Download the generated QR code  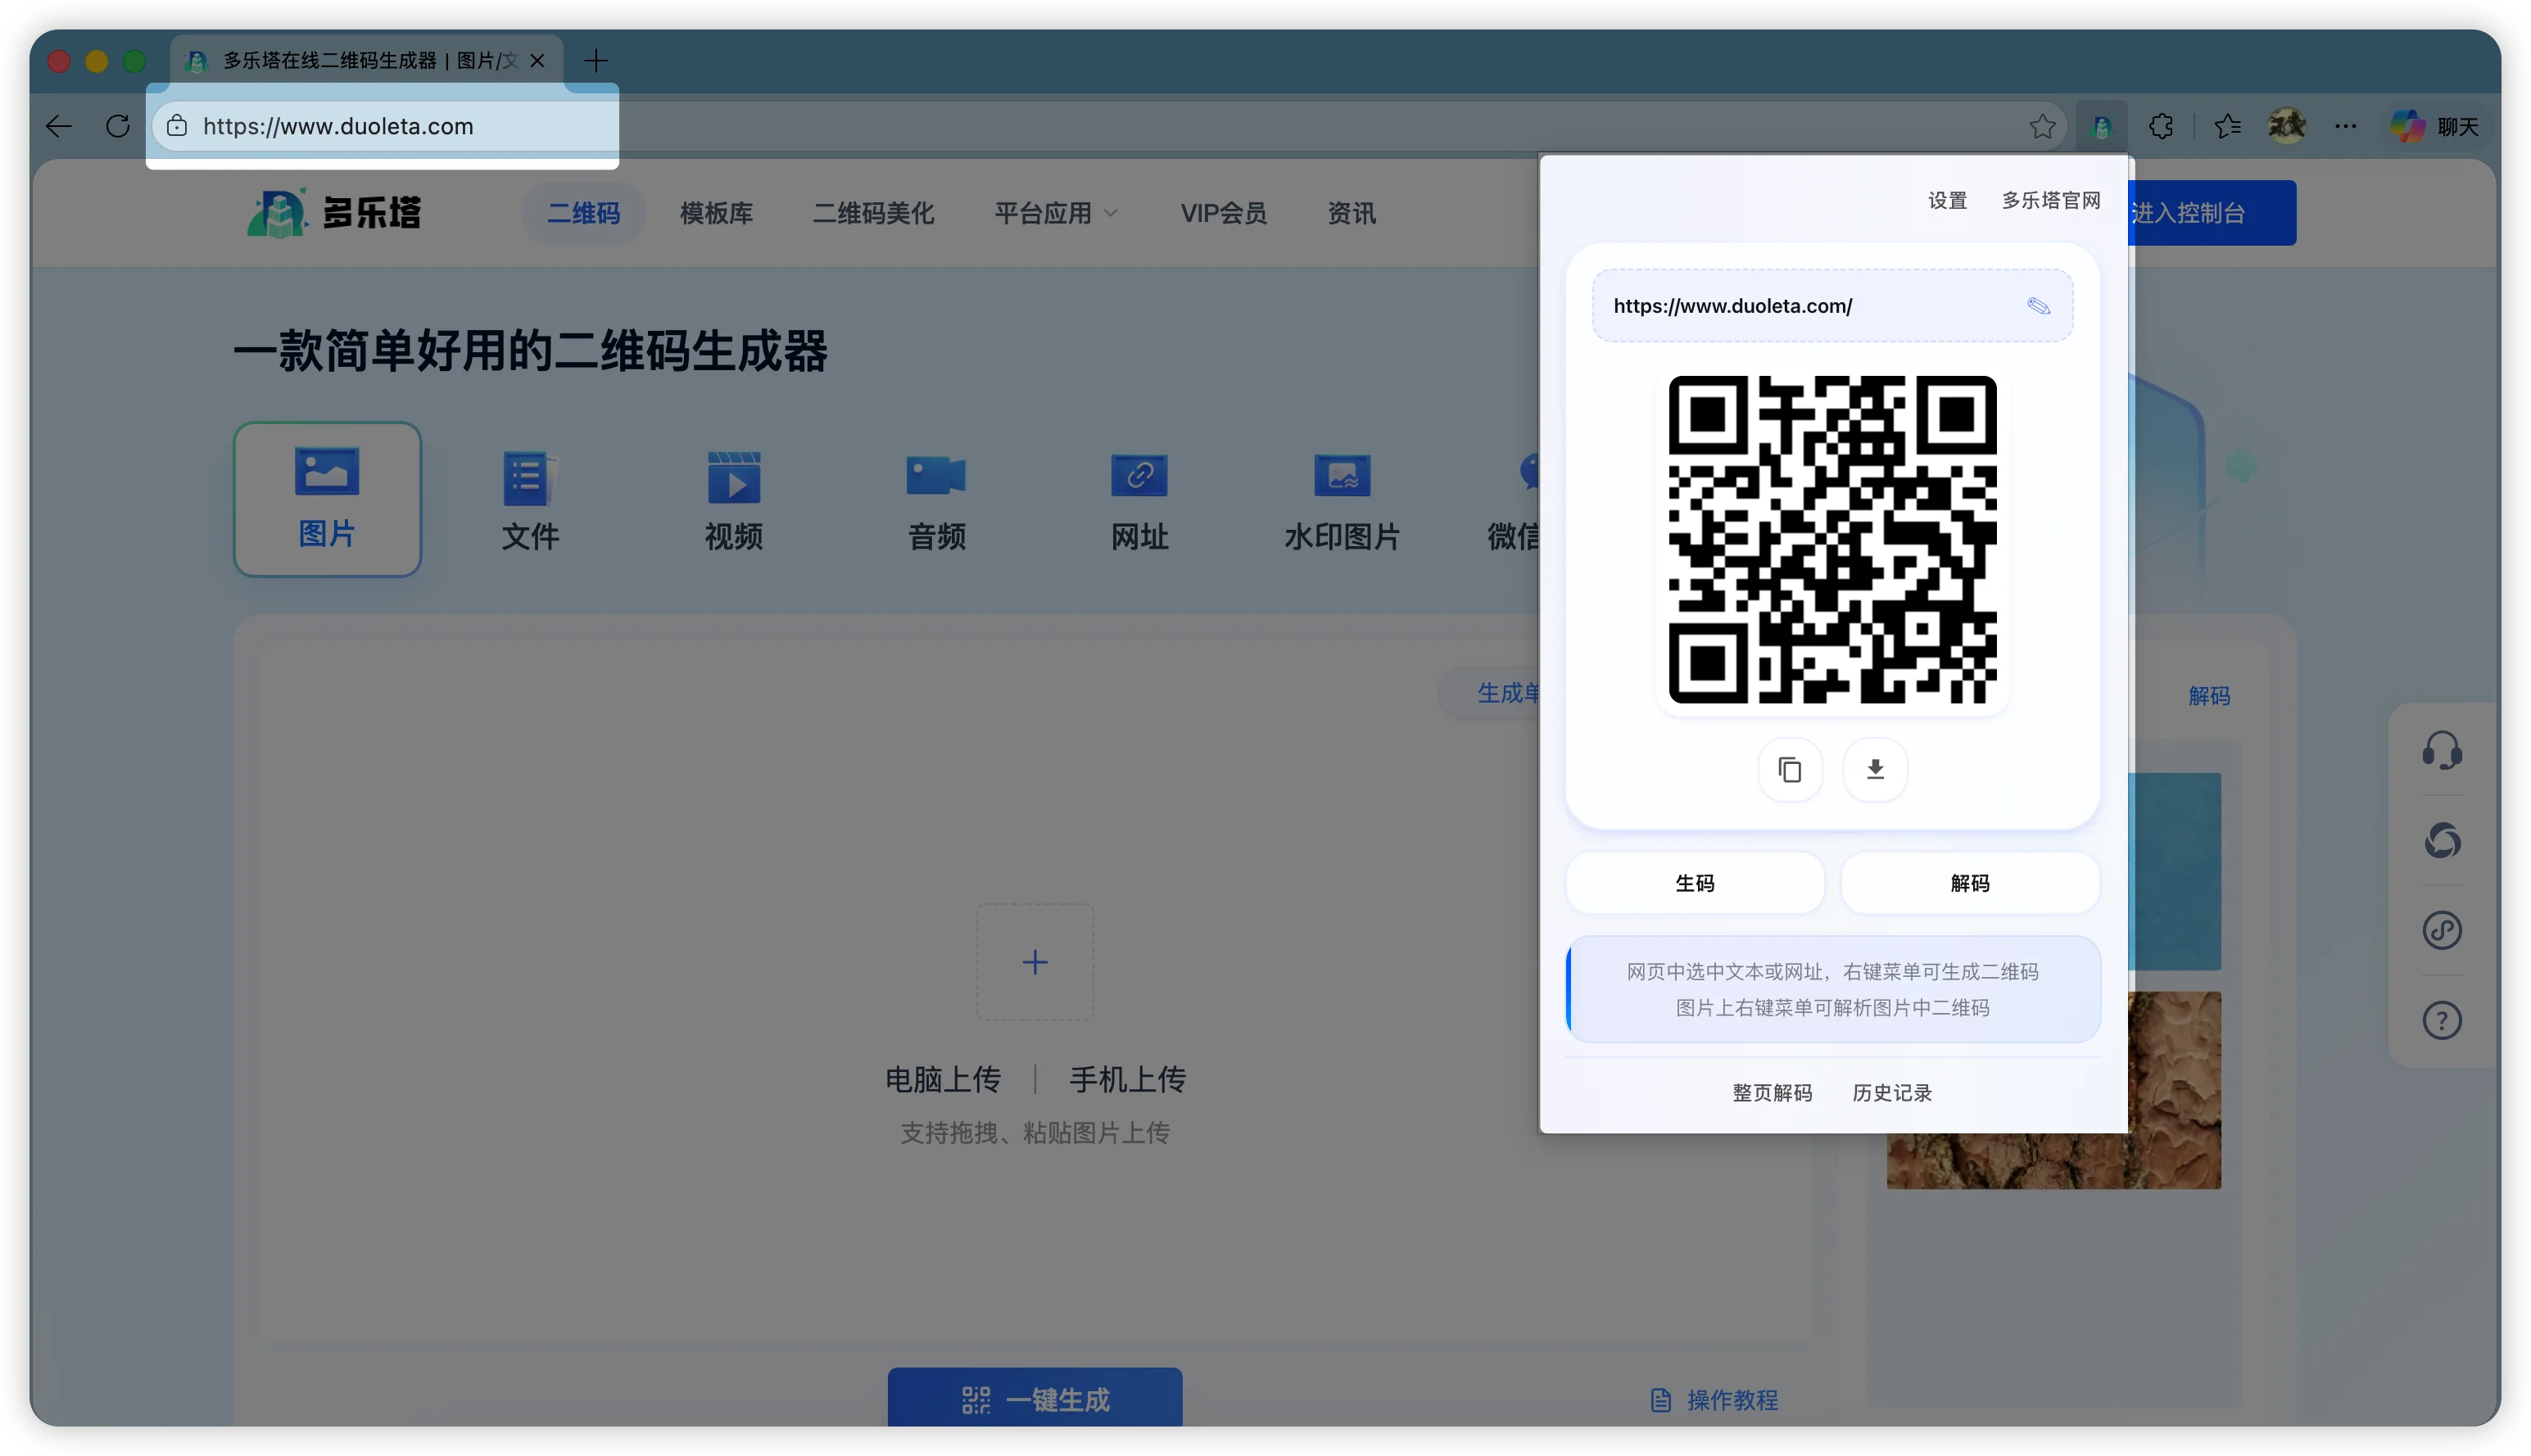[1875, 770]
